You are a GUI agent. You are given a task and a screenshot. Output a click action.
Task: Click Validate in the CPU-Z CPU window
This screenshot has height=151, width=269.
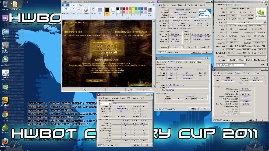tap(196, 52)
